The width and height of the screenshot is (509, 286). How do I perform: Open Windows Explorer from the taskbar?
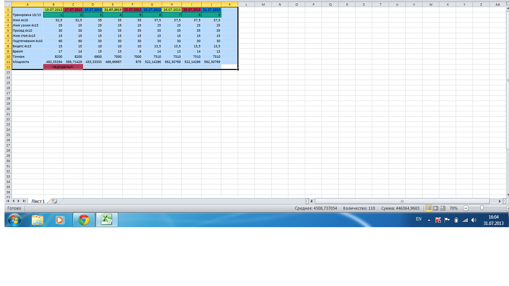pos(38,220)
